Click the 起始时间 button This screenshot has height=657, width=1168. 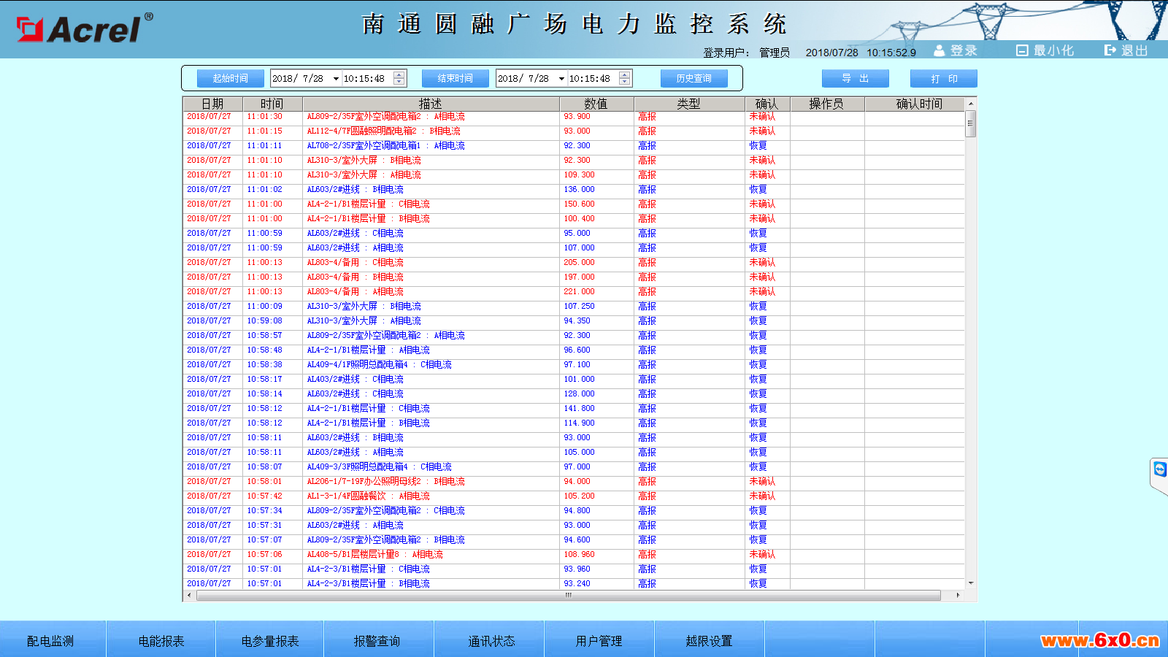click(x=231, y=79)
